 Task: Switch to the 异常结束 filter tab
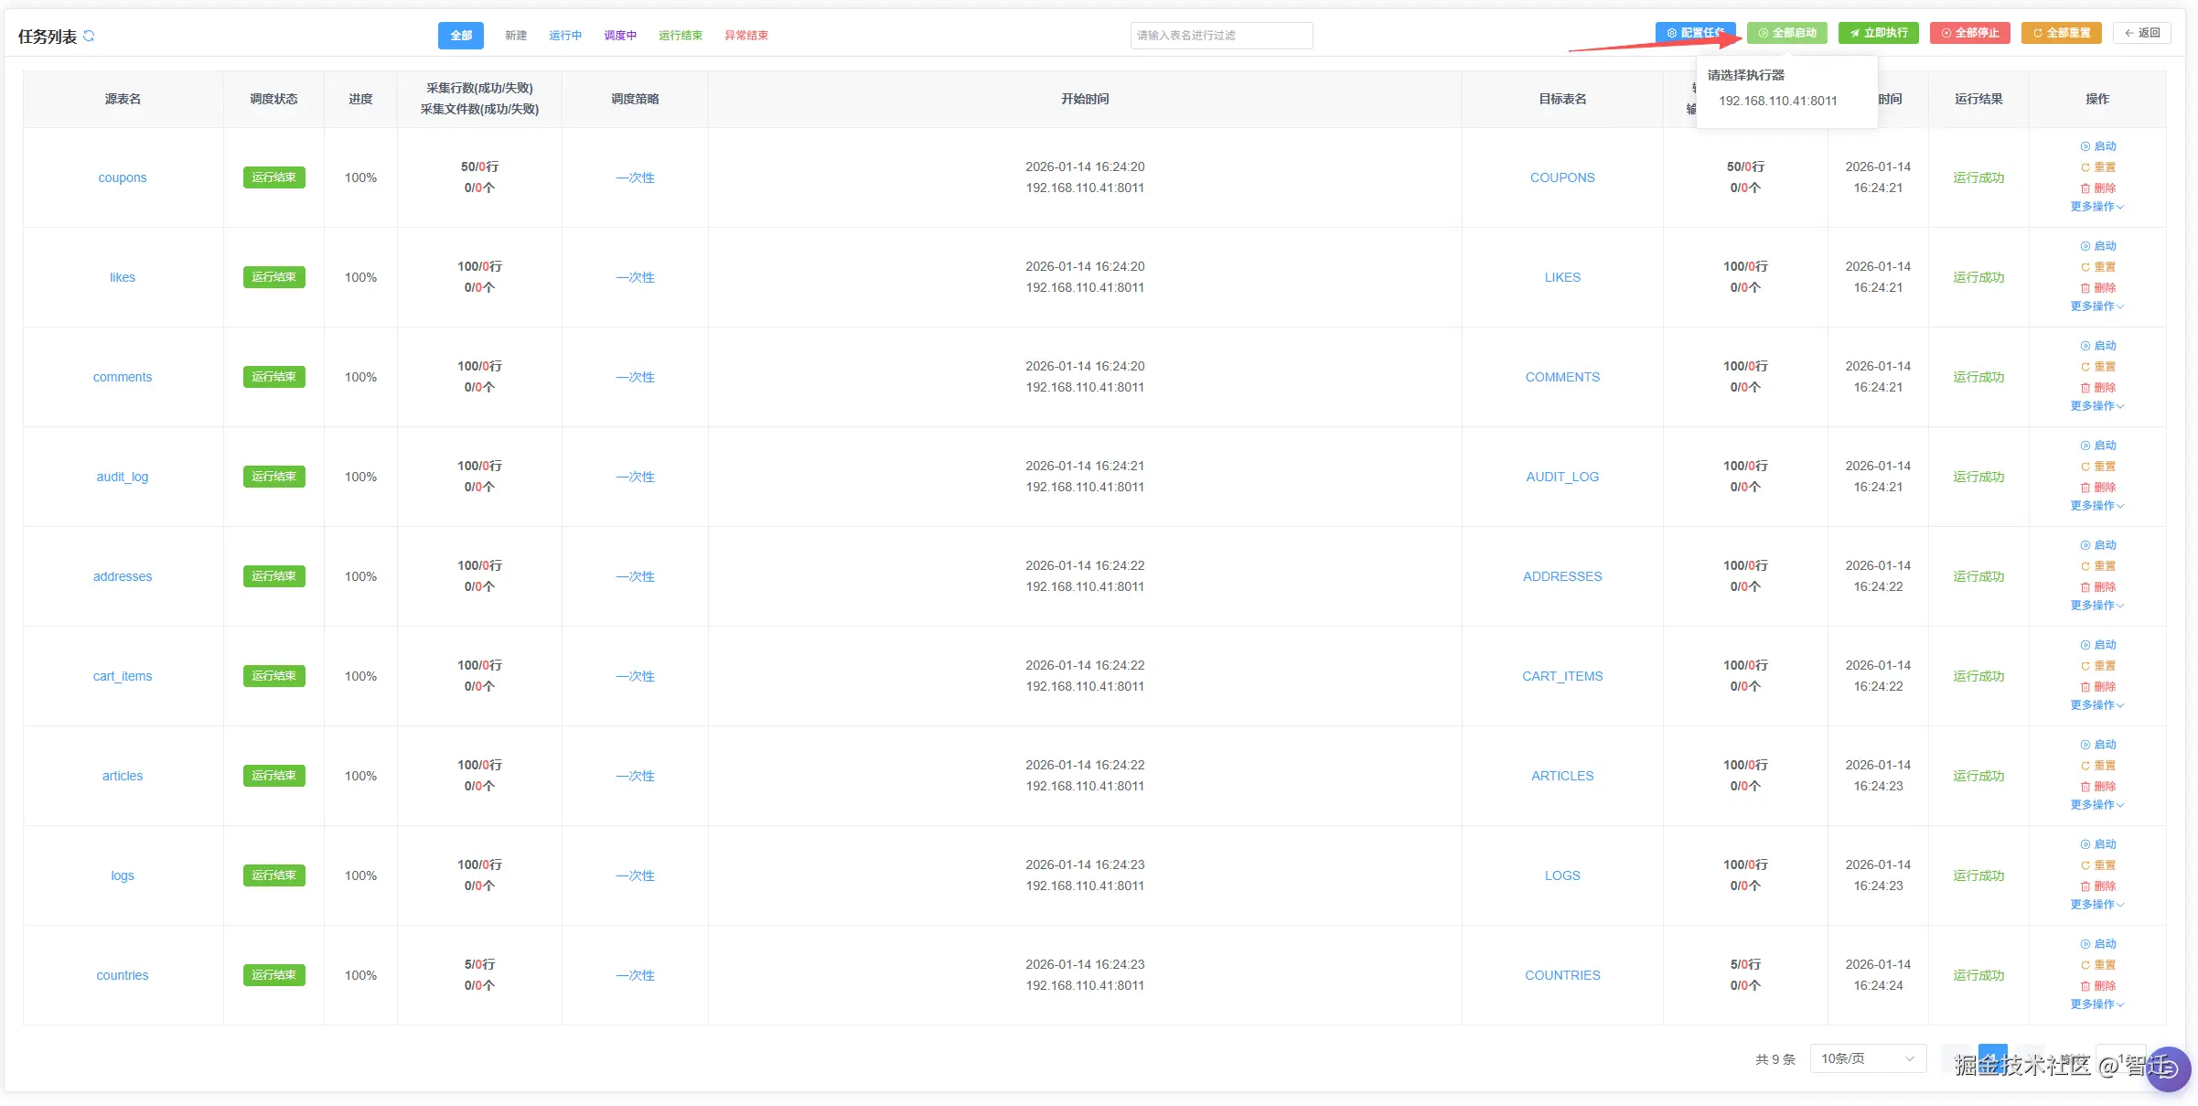click(746, 36)
